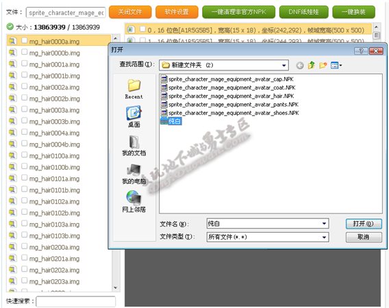Click 取消 to cancel the dialog
The width and height of the screenshot is (389, 308).
pos(364,238)
